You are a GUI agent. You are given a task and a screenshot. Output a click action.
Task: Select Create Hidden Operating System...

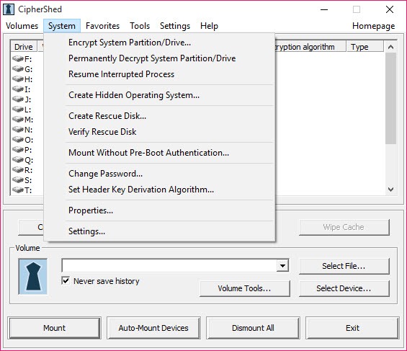(x=159, y=95)
